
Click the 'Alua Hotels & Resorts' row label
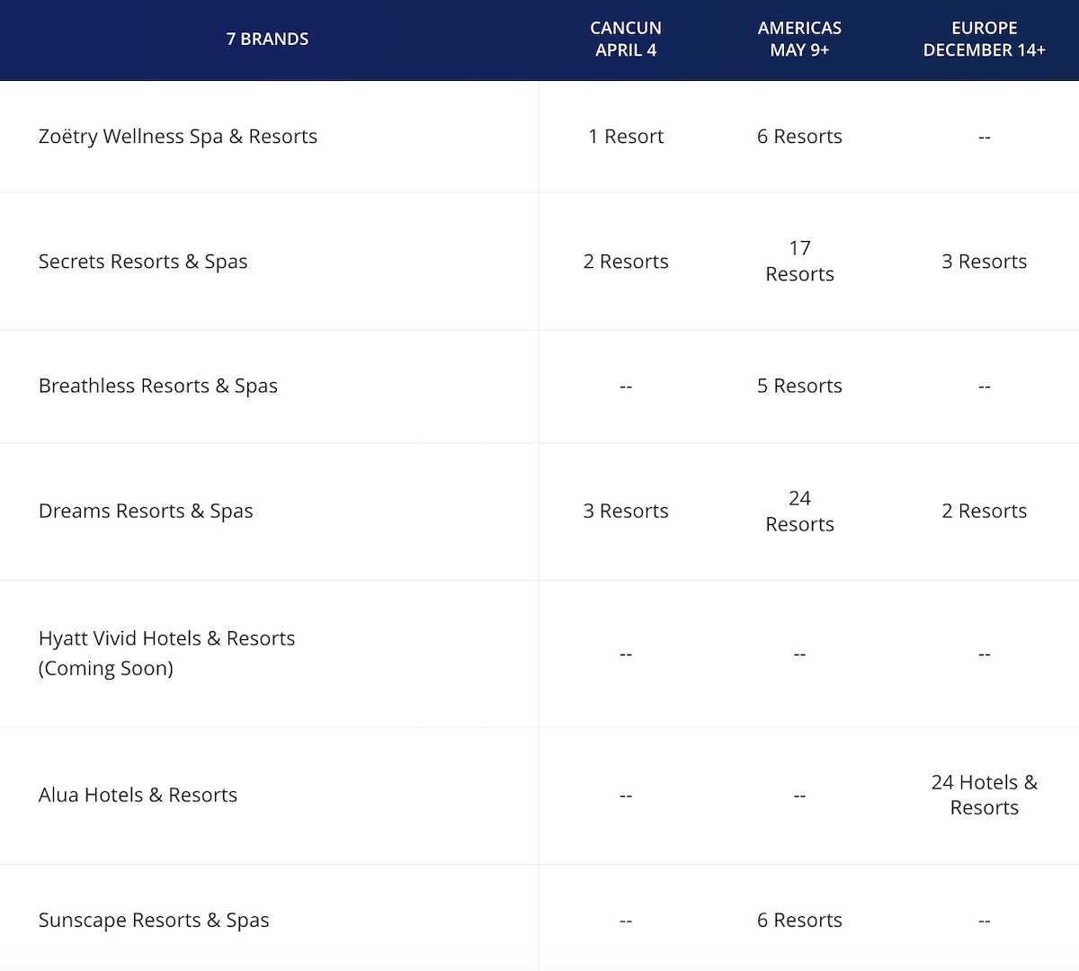138,795
